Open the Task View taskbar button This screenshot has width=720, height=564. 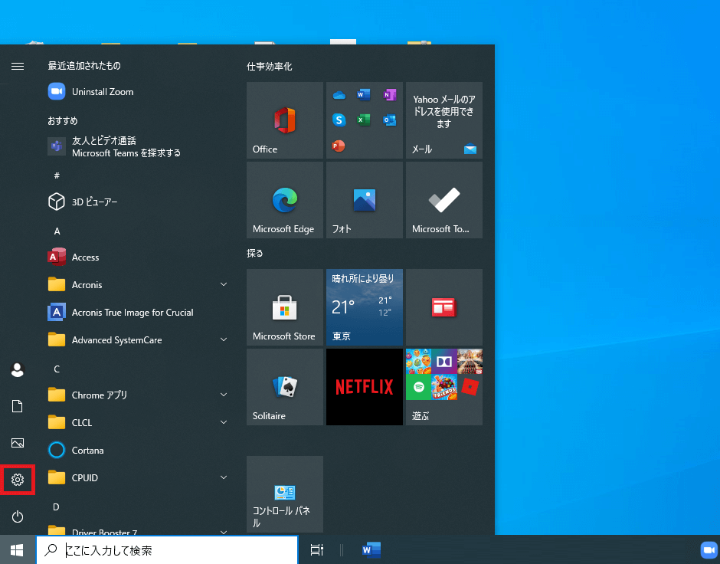click(x=316, y=549)
